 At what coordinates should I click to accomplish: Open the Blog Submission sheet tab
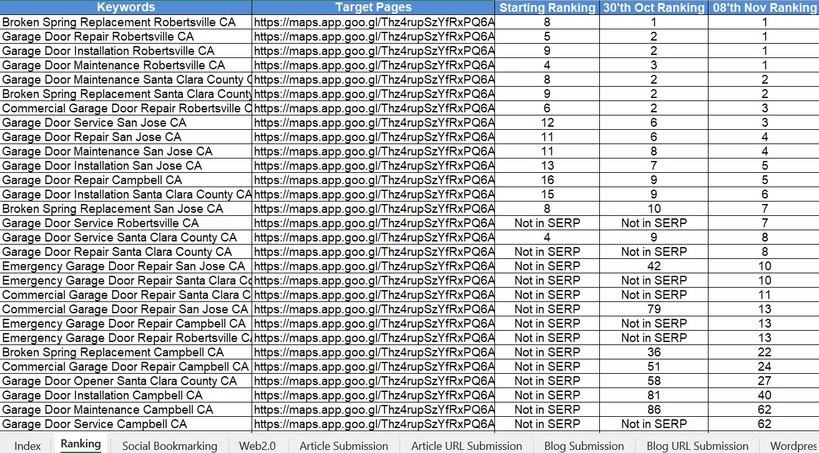[x=584, y=446]
